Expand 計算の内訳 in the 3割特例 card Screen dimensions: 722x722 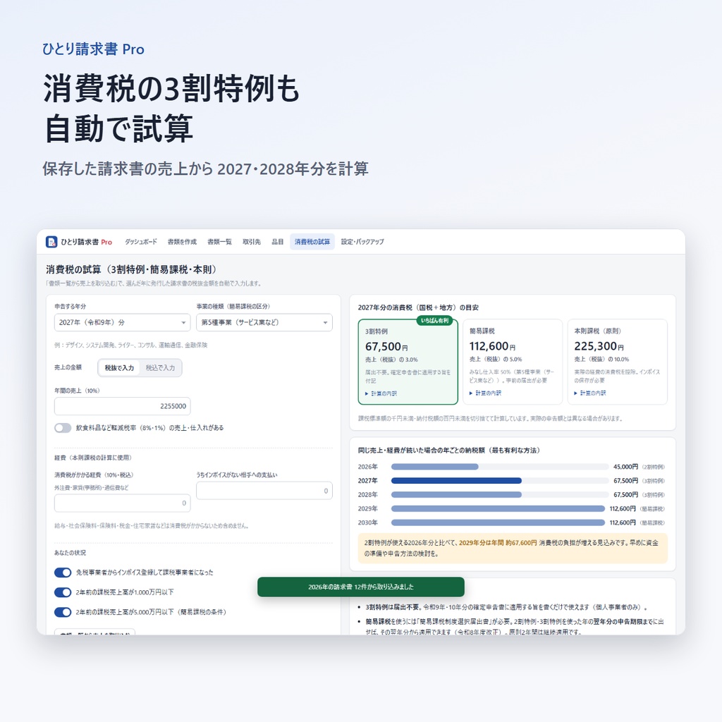(x=381, y=393)
